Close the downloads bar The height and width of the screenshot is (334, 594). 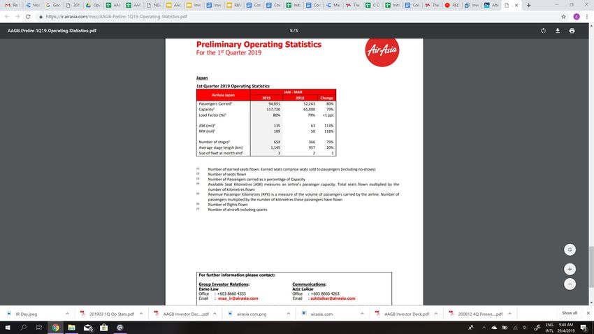588,313
